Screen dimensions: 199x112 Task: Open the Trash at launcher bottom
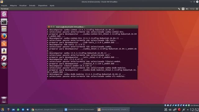[4, 100]
